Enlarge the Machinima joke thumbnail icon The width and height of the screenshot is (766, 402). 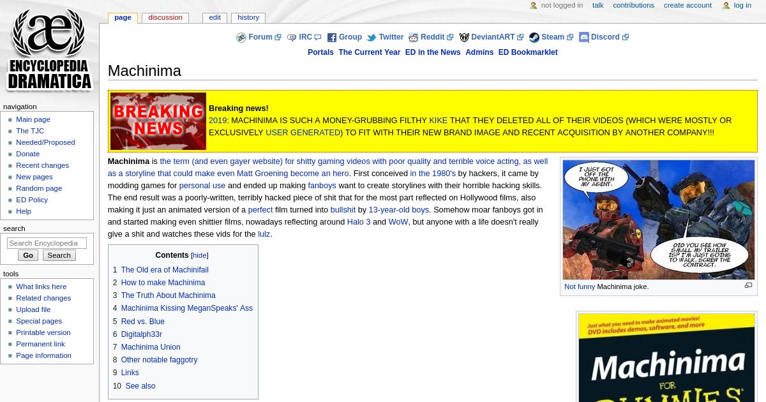[748, 285]
